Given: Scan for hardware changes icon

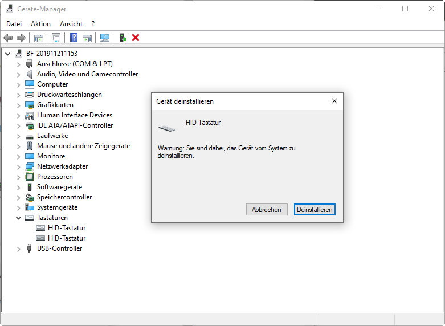Looking at the screenshot, I should (105, 38).
